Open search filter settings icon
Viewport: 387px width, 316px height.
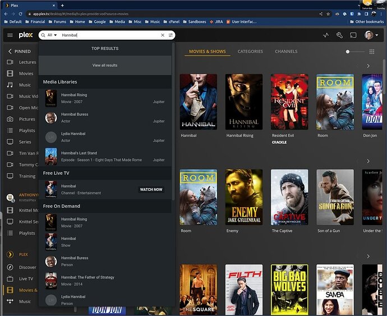(x=171, y=35)
